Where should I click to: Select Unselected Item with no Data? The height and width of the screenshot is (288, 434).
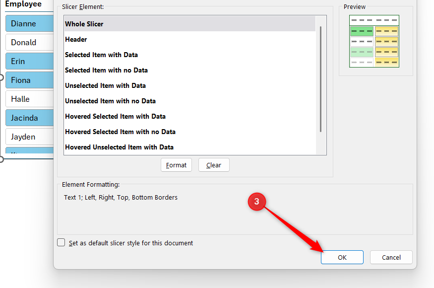190,101
